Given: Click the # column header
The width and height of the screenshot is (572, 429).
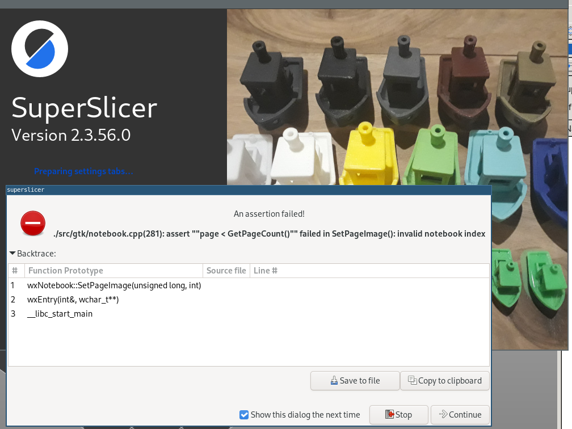Looking at the screenshot, I should (16, 271).
